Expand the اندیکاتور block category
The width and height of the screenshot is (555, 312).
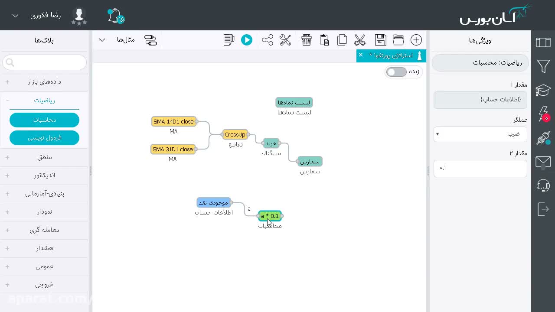coord(45,175)
